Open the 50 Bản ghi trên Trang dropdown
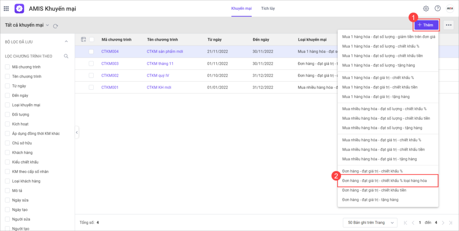The width and height of the screenshot is (459, 231). (370, 222)
